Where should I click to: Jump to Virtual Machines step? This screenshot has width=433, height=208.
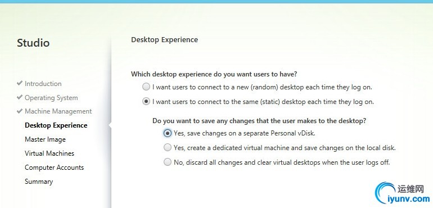point(49,153)
